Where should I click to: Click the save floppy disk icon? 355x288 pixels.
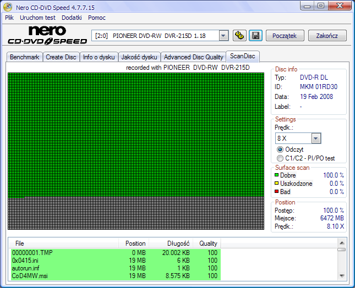(255, 36)
